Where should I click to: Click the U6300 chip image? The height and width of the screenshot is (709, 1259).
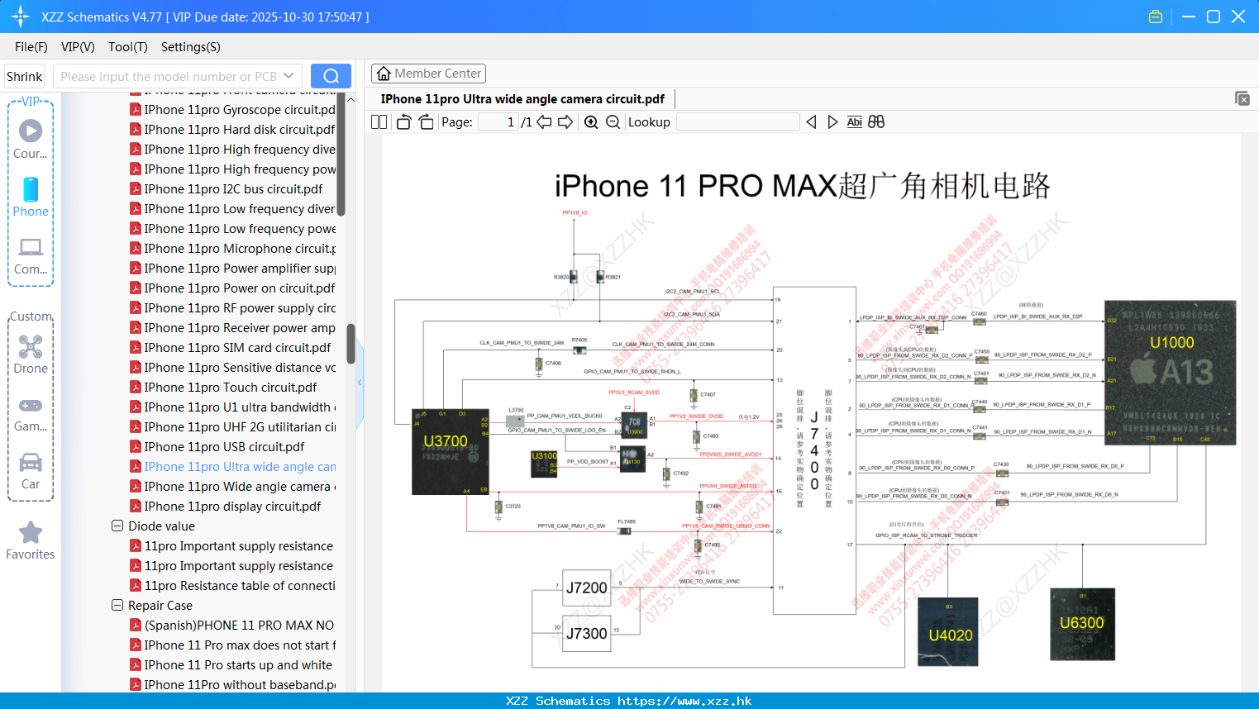[1082, 624]
